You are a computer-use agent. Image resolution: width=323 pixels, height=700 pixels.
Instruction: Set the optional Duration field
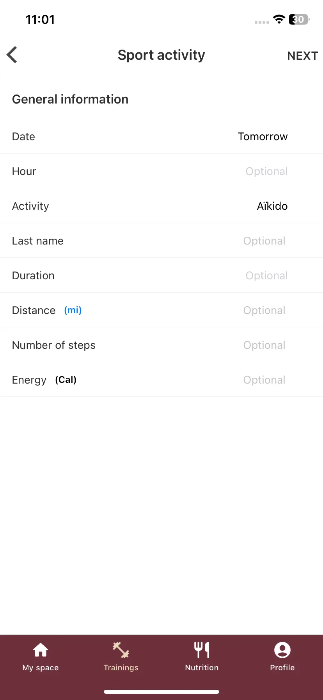266,275
